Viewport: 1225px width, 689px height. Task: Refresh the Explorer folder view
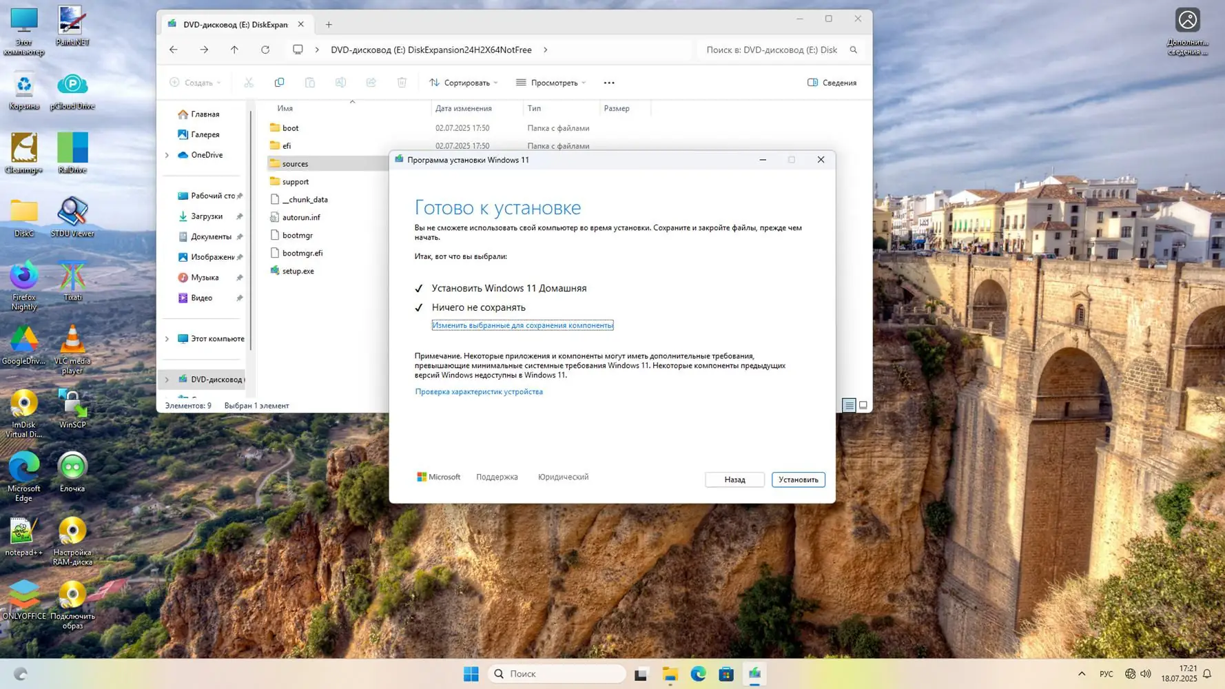click(x=265, y=50)
